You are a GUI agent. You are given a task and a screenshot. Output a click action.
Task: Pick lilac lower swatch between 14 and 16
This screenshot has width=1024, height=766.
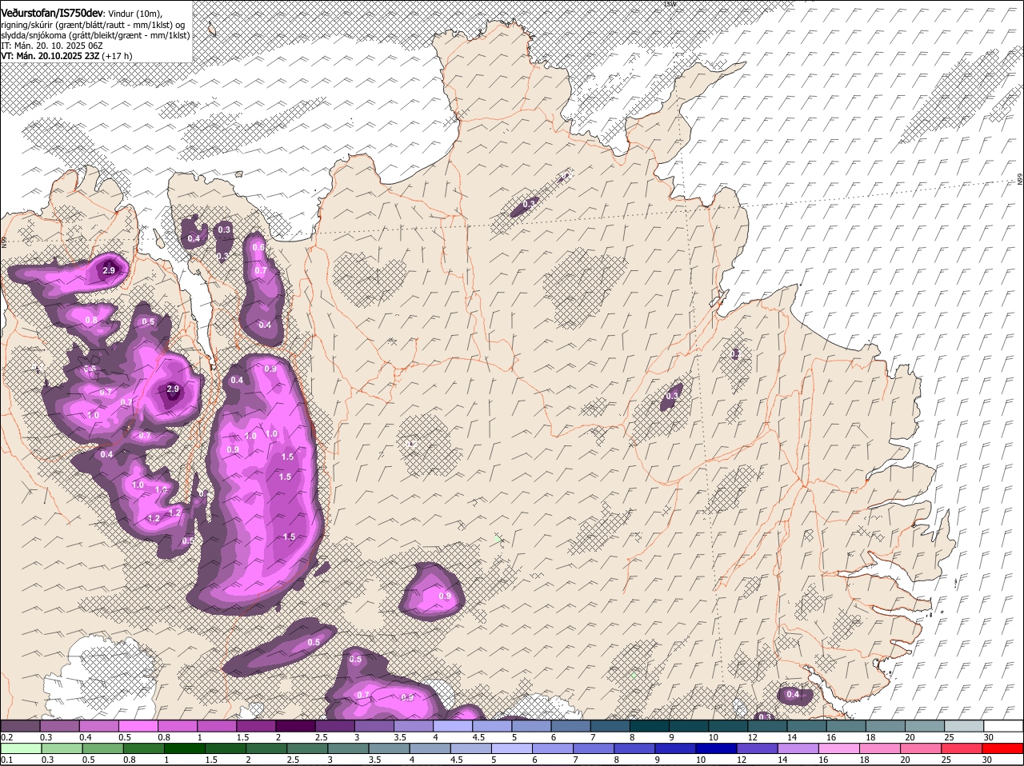[x=798, y=748]
